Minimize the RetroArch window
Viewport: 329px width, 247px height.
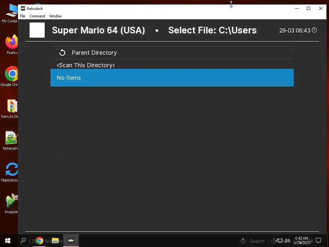[297, 8]
